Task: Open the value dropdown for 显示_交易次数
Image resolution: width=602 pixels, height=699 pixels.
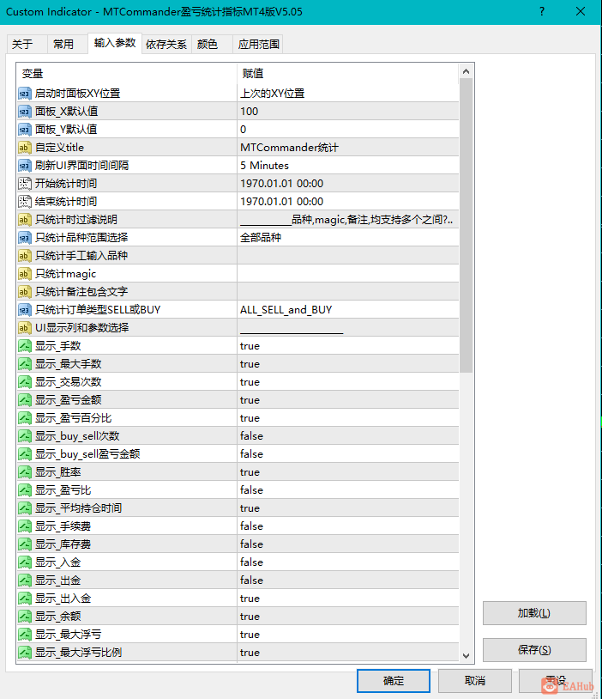Action: tap(348, 382)
